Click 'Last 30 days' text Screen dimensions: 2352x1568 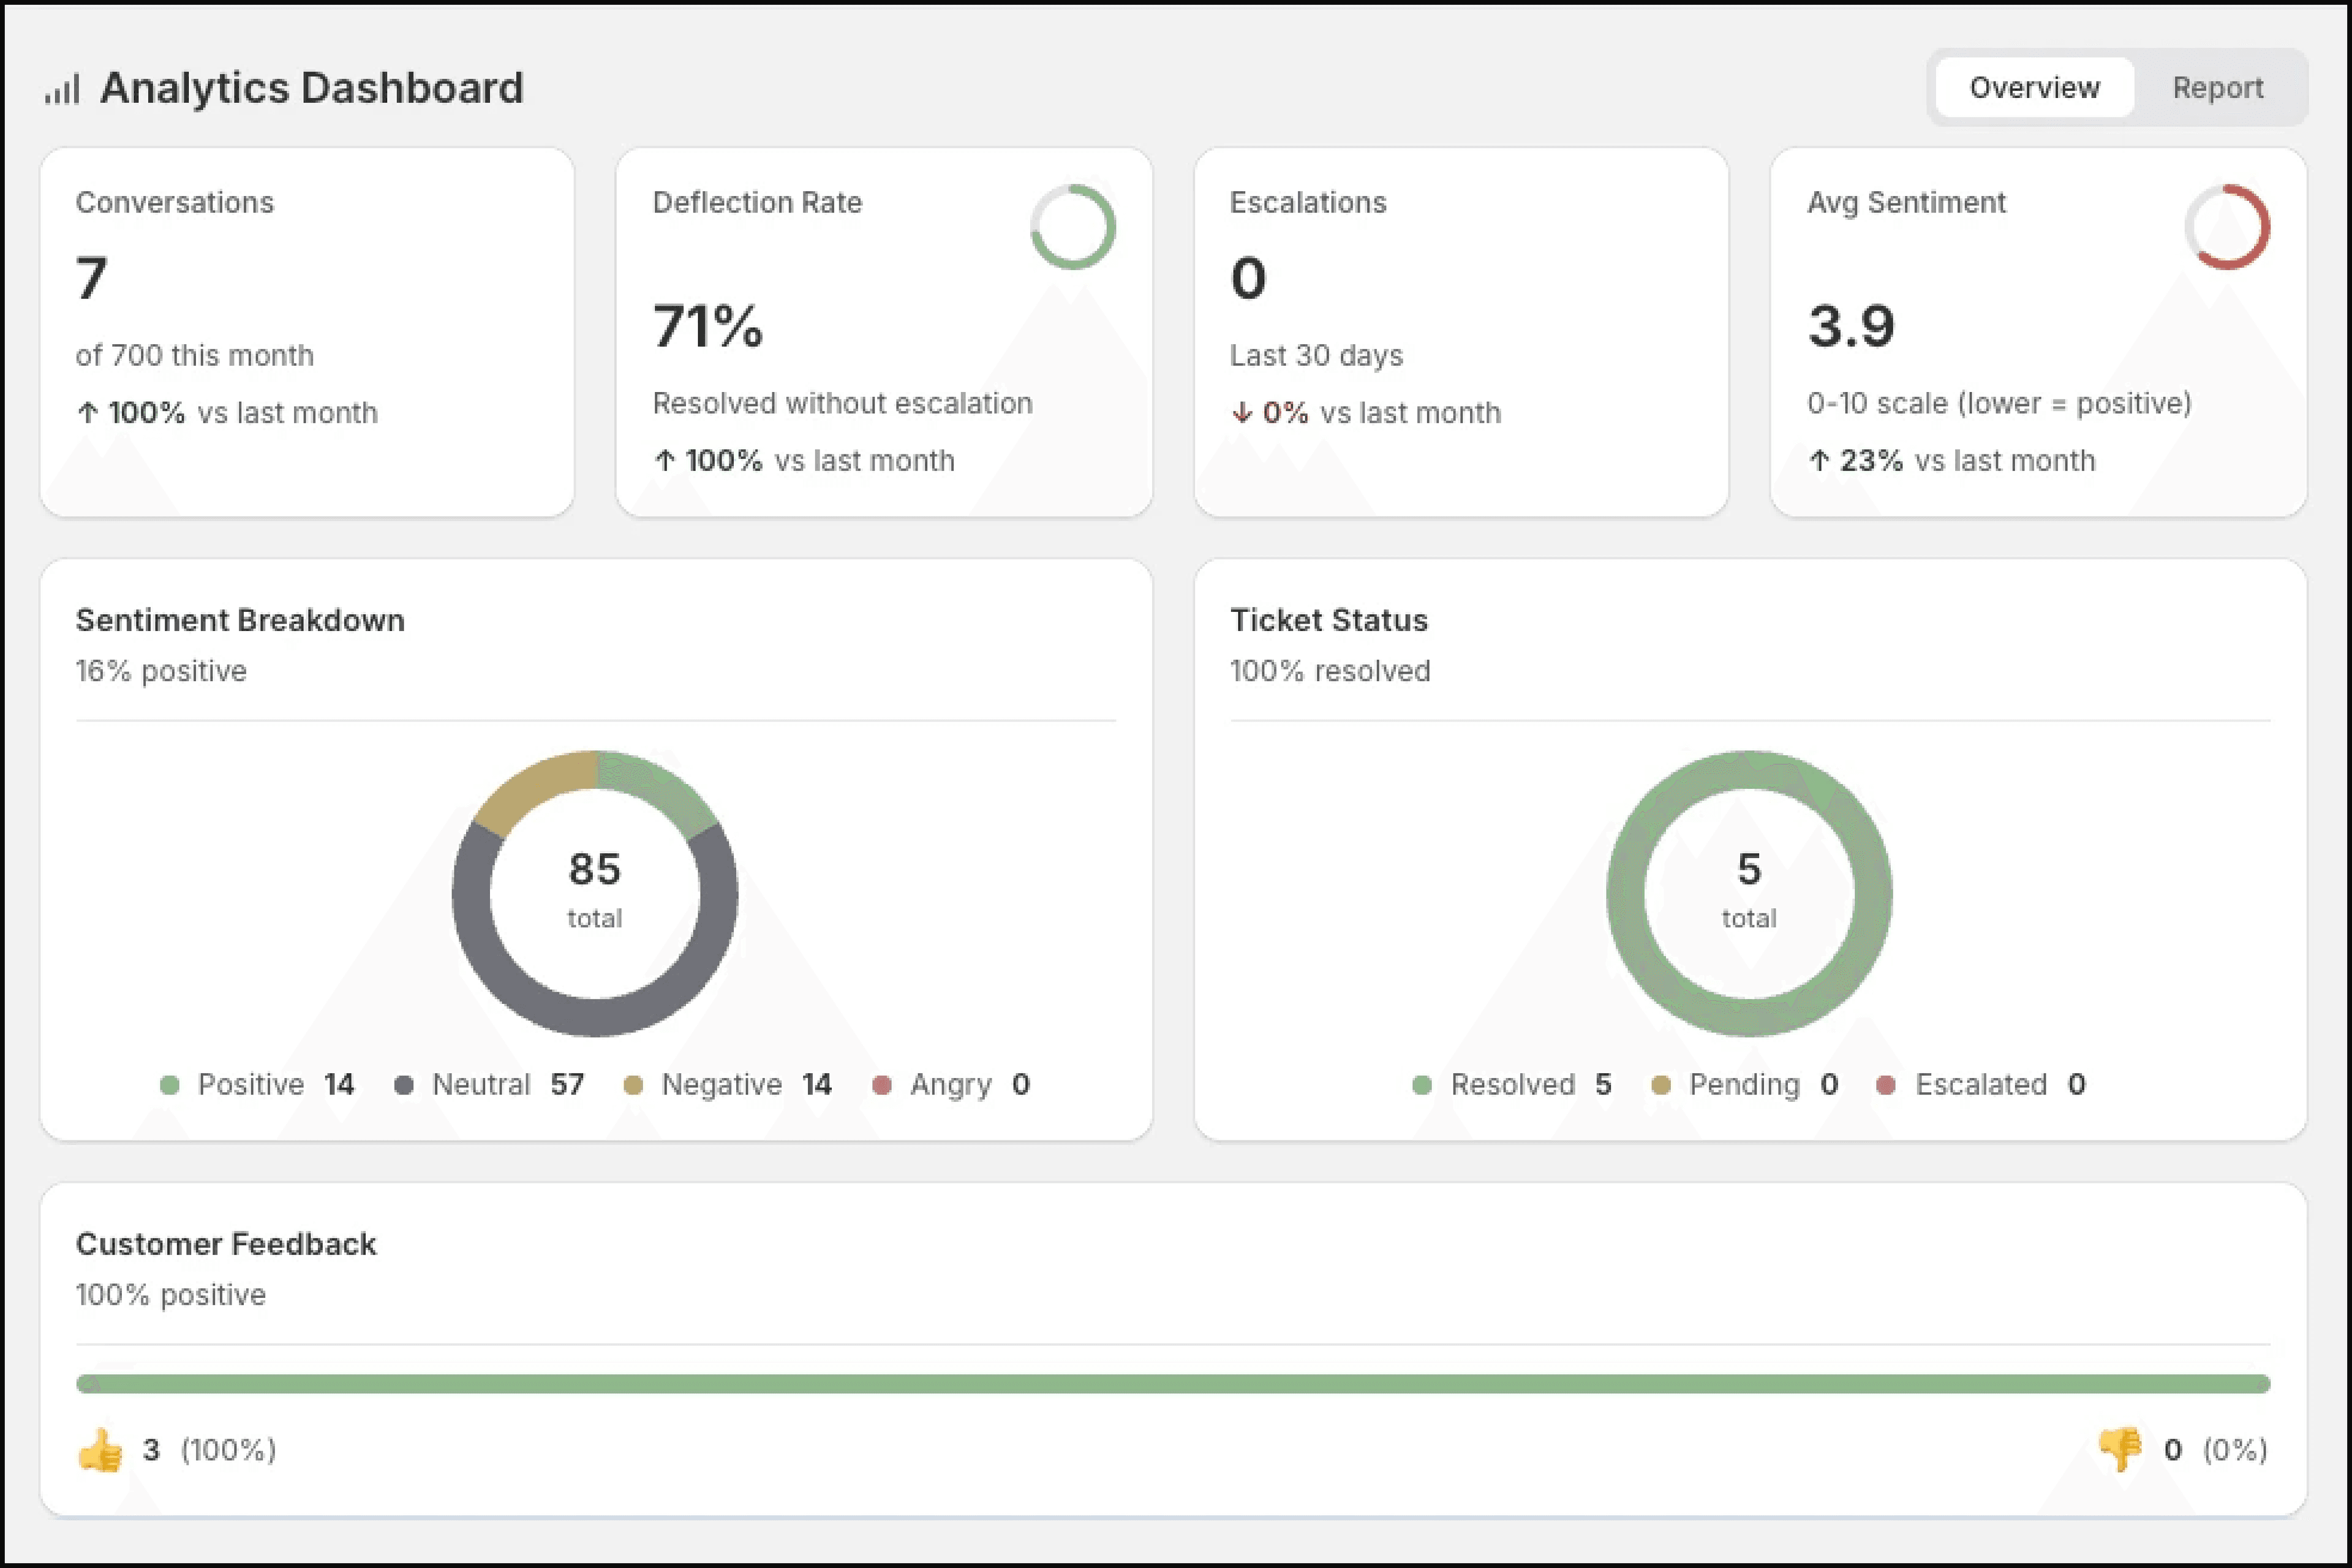tap(1316, 355)
